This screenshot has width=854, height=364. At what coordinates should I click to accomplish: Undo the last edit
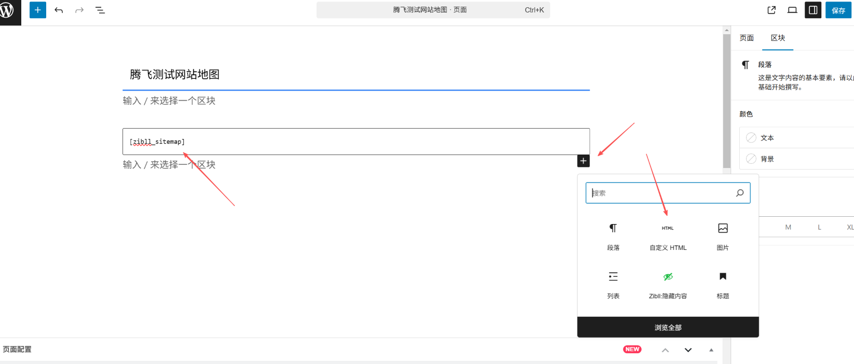click(x=59, y=10)
